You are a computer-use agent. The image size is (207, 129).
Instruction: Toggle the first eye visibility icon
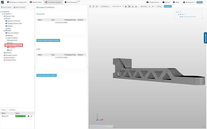point(149,6)
